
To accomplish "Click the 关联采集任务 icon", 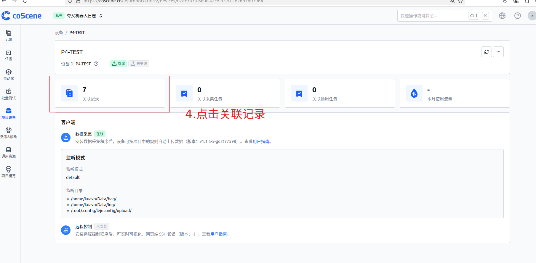I will point(184,93).
